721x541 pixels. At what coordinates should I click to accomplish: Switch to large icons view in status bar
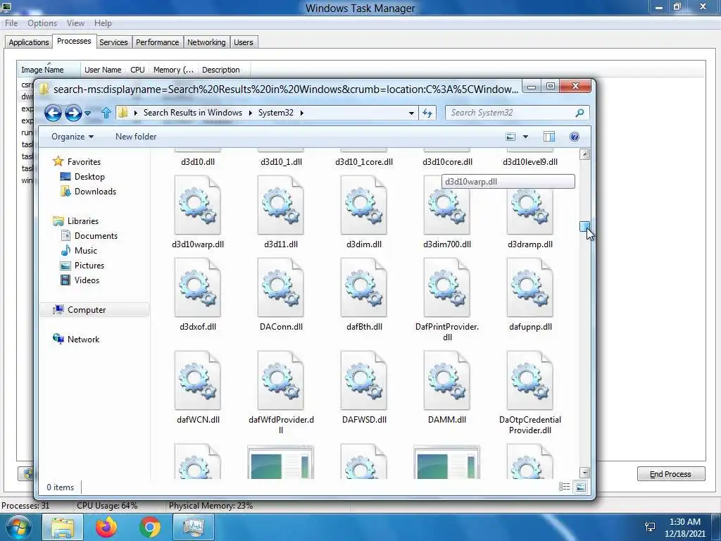click(x=581, y=487)
